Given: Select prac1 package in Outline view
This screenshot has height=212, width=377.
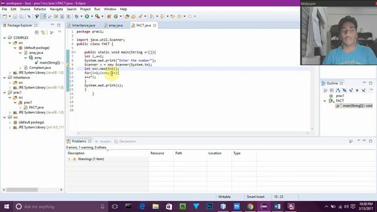Looking at the screenshot, I should (x=340, y=96).
